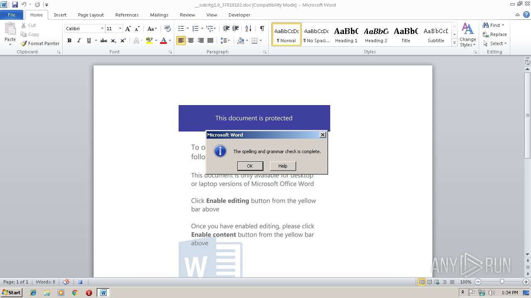Screen dimensions: 531x298
Task: Toggle Italic formatting
Action: coord(79,41)
